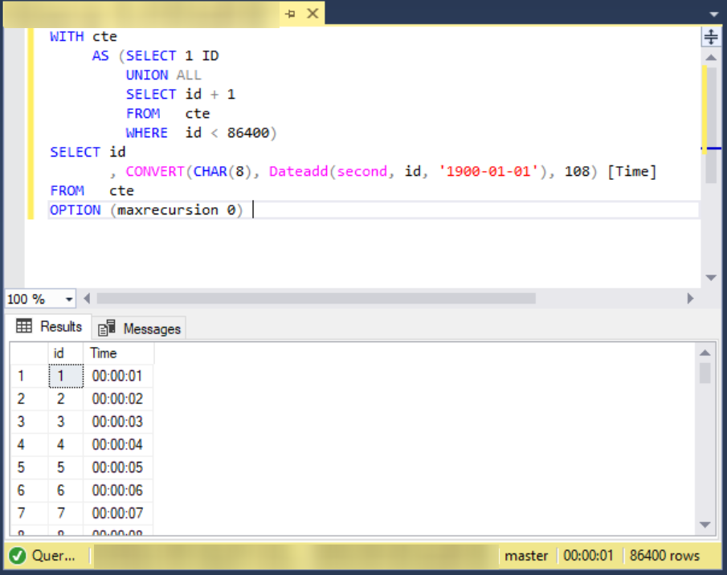This screenshot has height=575, width=727.
Task: Select the id column header
Action: [x=65, y=353]
